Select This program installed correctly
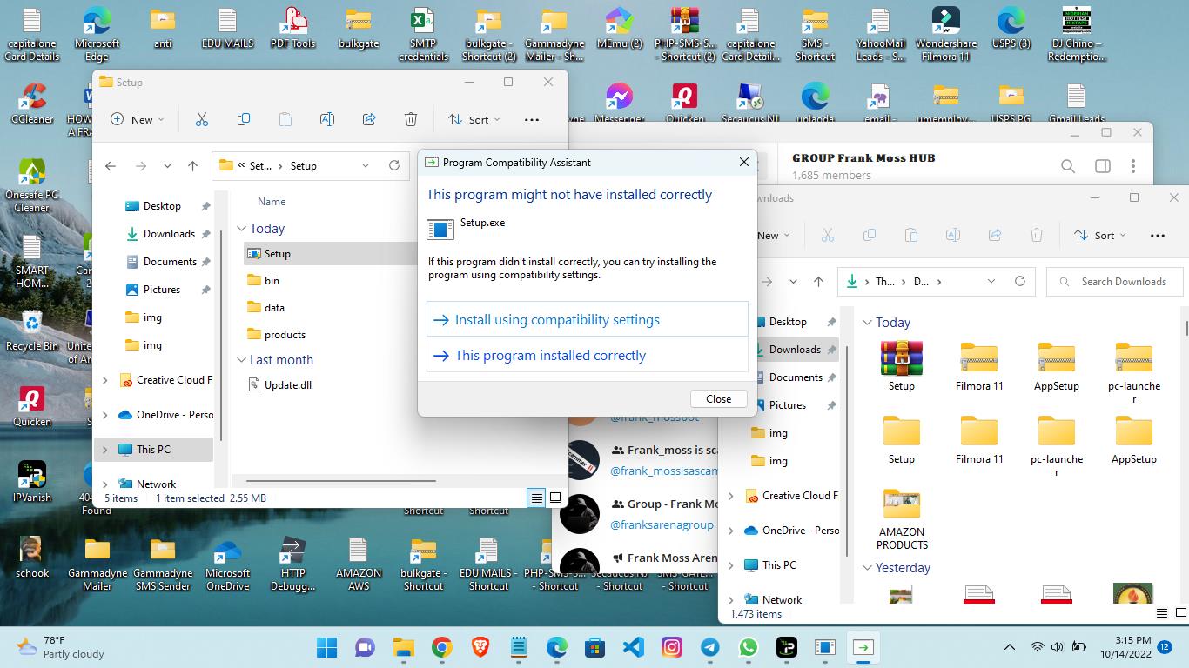 coord(550,356)
